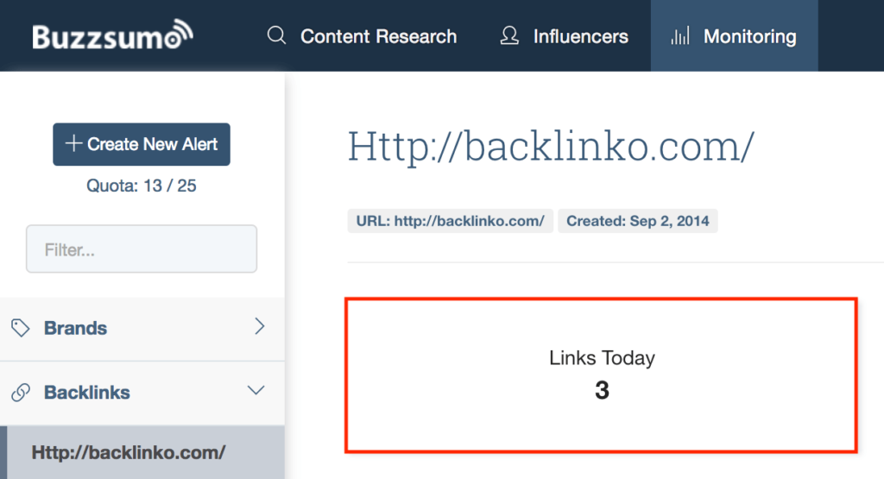Switch to the Influencers tab

580,36
